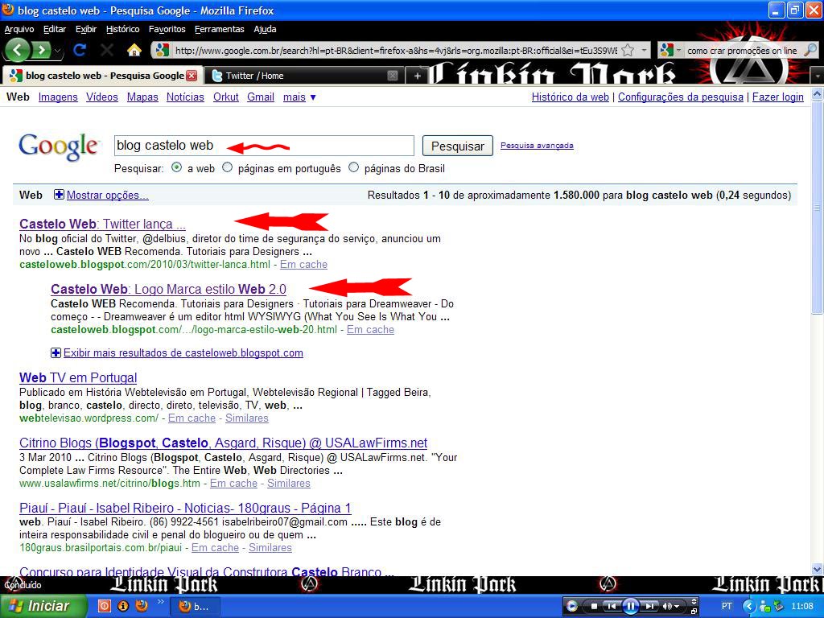The width and height of the screenshot is (824, 618).
Task: Skip to next track in taskbar media player
Action: pos(649,607)
